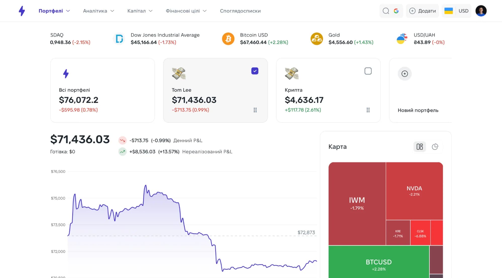
Task: Open the Фінансові цілі menu item
Action: point(183,11)
